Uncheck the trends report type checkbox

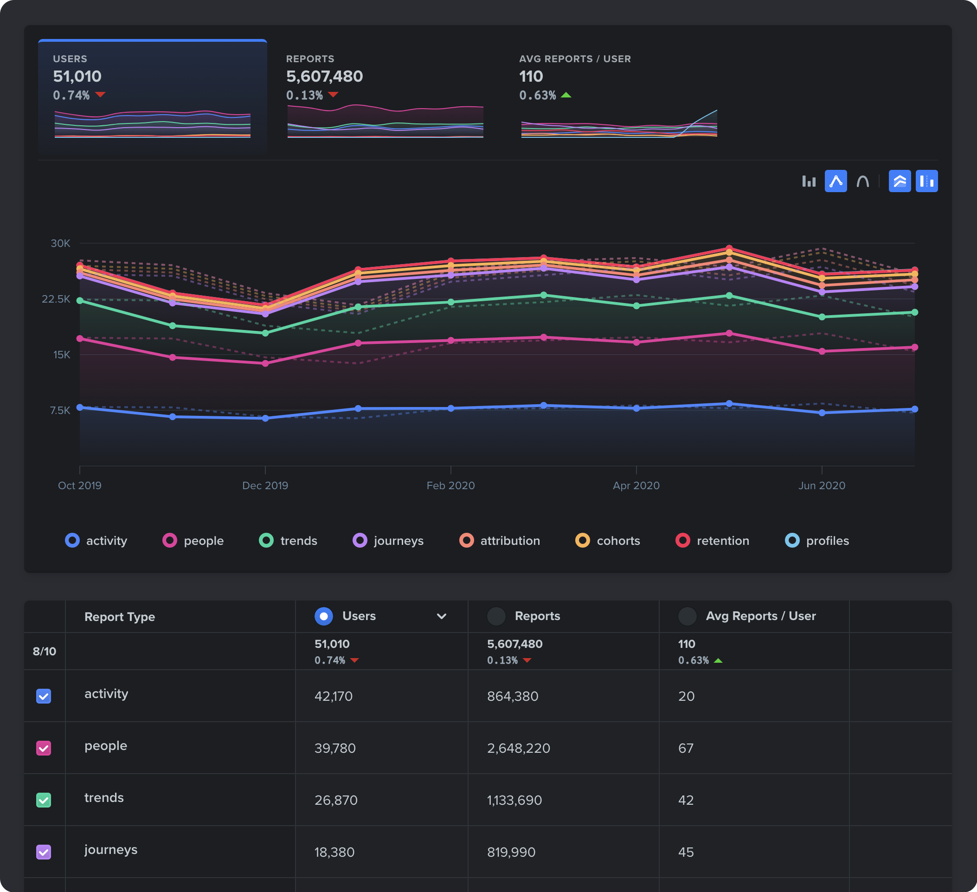coord(44,800)
